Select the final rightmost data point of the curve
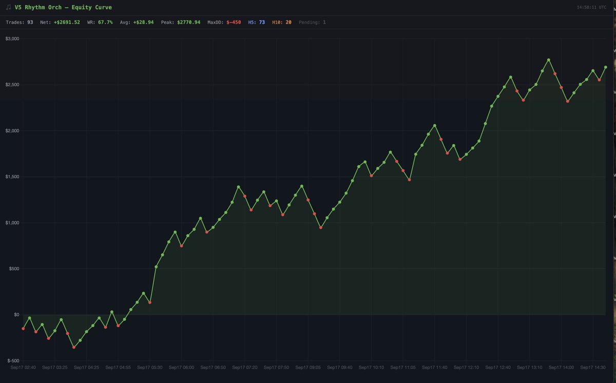 (605, 67)
